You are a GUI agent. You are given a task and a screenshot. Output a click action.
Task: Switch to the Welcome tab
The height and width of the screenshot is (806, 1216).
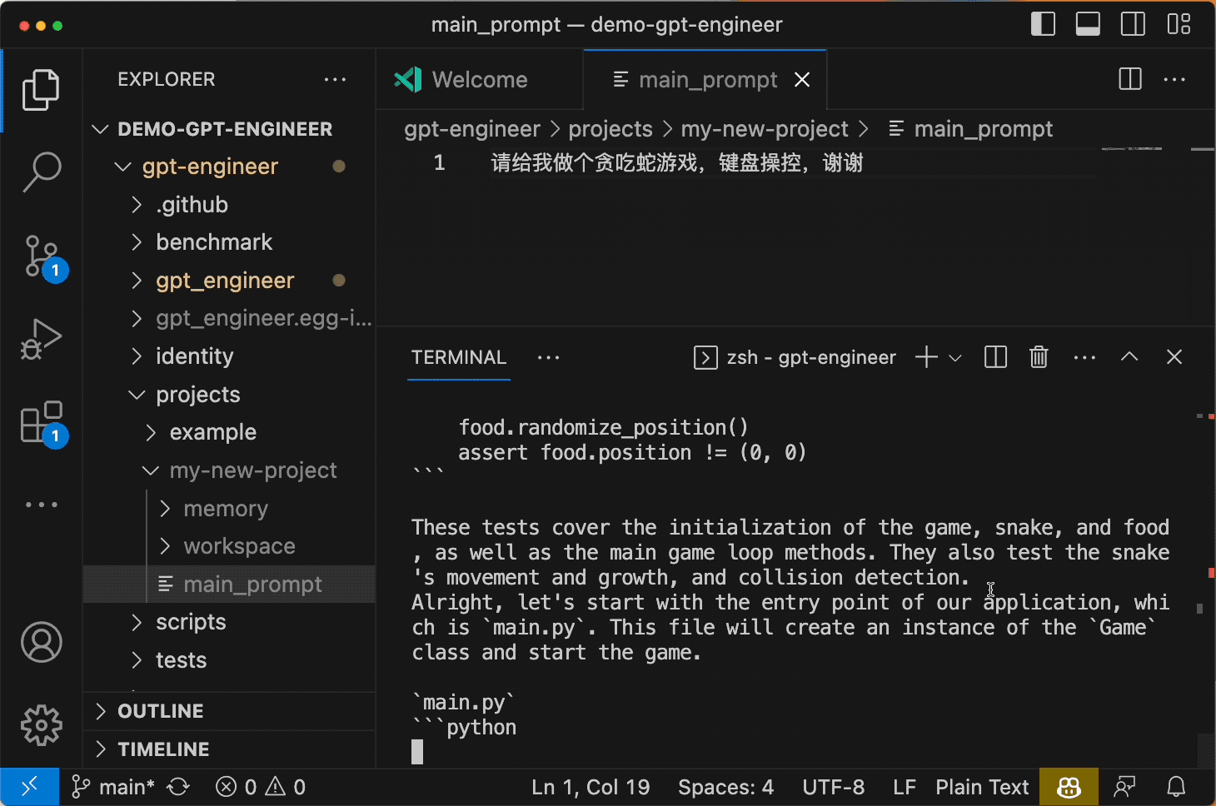click(479, 79)
